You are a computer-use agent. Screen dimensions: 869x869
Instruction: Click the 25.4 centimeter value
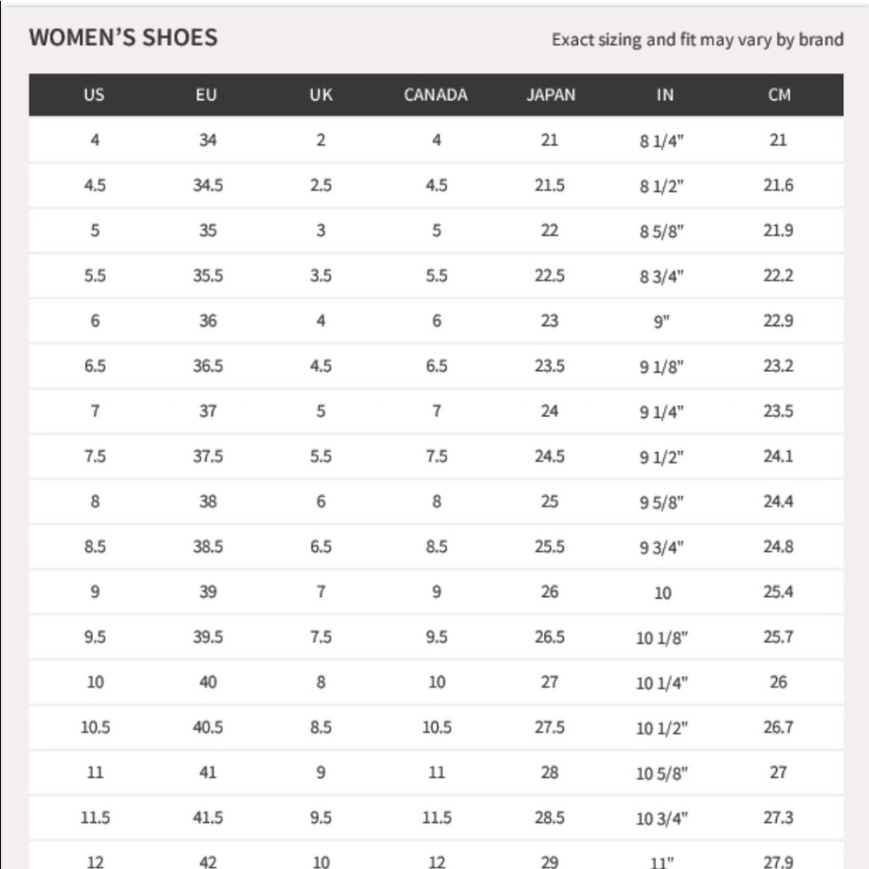pos(778,592)
